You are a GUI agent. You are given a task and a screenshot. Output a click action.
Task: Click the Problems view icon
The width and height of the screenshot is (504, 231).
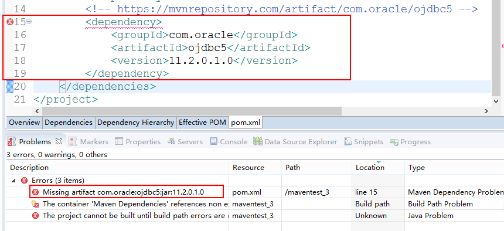pyautogui.click(x=12, y=141)
